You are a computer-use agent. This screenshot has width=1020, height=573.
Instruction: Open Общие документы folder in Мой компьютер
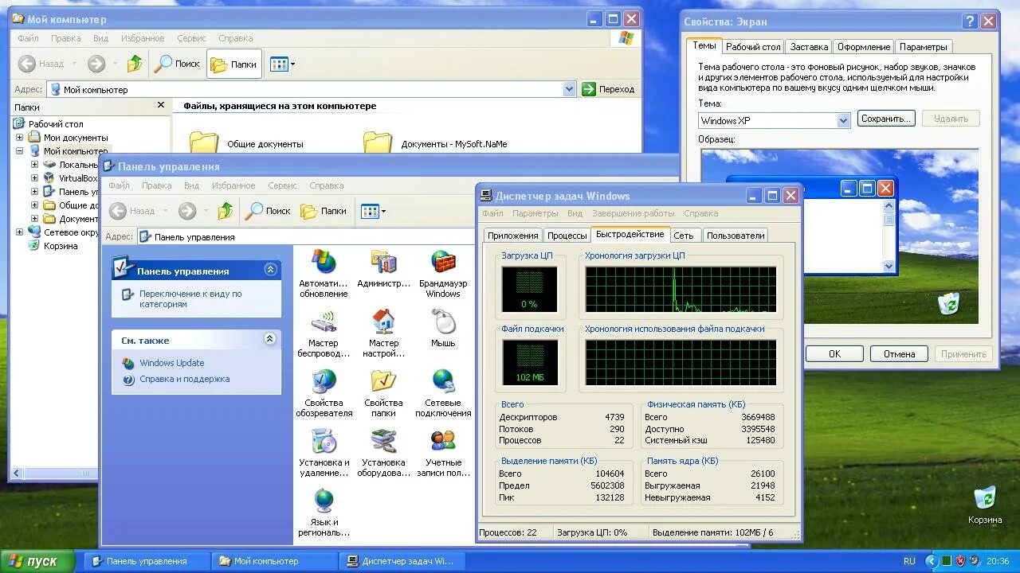(x=247, y=142)
